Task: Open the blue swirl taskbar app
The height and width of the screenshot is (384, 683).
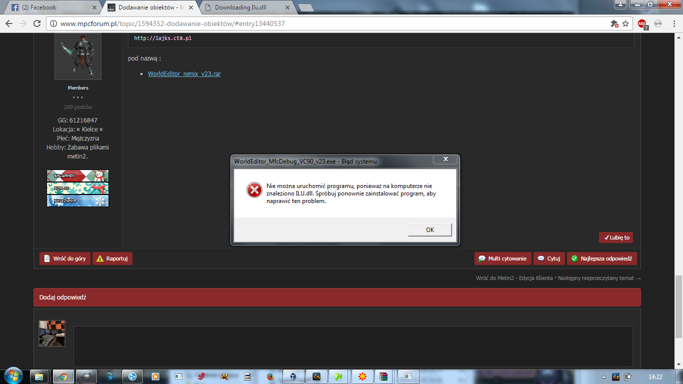Action: tap(109, 376)
